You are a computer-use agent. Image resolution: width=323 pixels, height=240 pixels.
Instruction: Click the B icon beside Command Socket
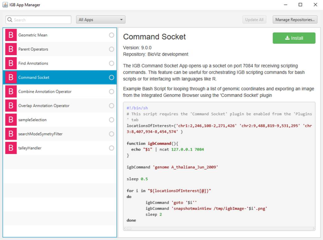(11, 77)
